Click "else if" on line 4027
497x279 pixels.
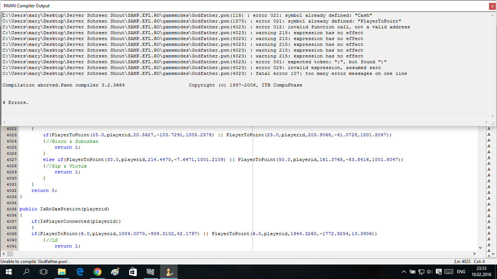point(53,160)
